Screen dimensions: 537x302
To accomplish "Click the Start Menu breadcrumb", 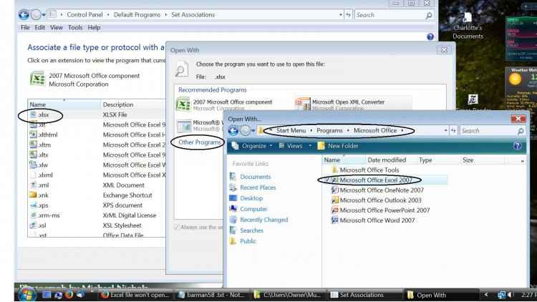I will click(291, 130).
